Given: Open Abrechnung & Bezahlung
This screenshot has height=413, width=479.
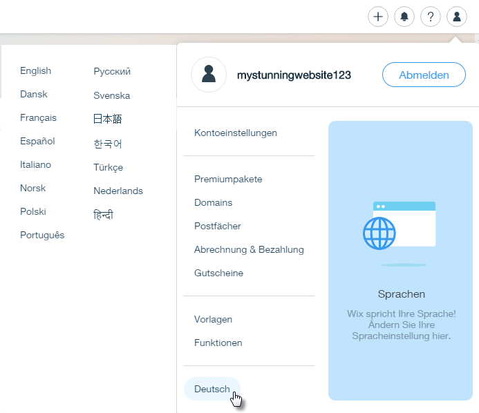Looking at the screenshot, I should click(x=249, y=249).
